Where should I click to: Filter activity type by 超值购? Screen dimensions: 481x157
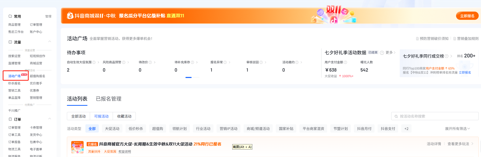tap(158, 129)
